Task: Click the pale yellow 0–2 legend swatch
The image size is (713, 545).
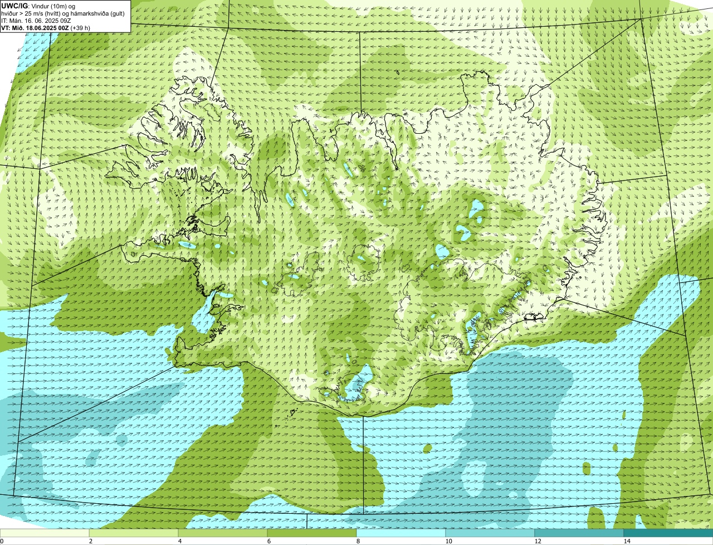Action: pyautogui.click(x=45, y=533)
